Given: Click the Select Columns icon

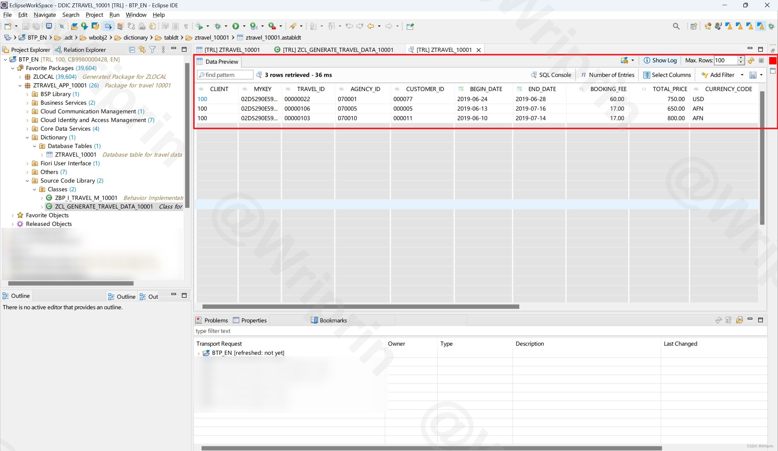Looking at the screenshot, I should click(x=649, y=75).
